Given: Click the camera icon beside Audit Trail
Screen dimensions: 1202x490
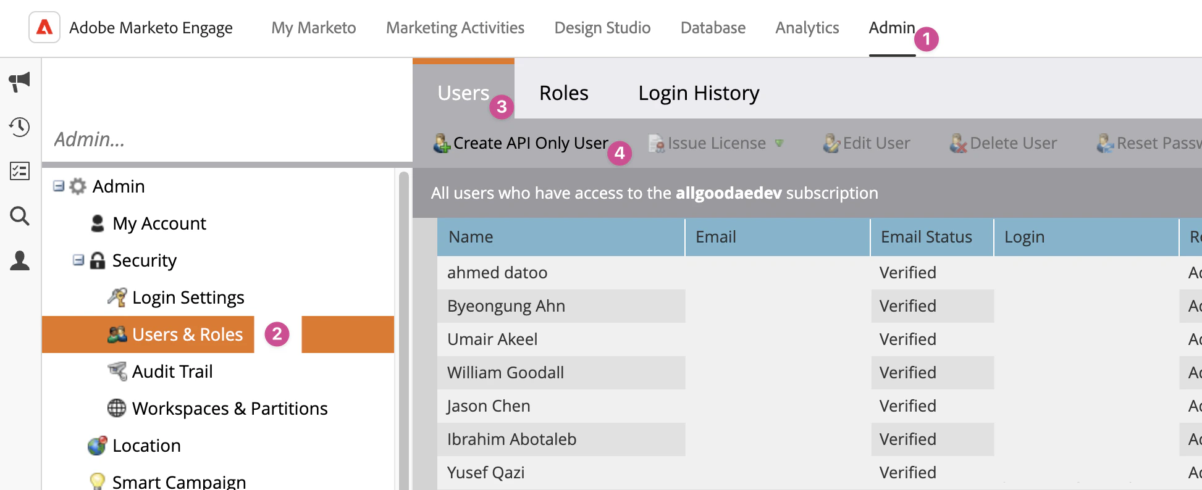Looking at the screenshot, I should click(117, 372).
